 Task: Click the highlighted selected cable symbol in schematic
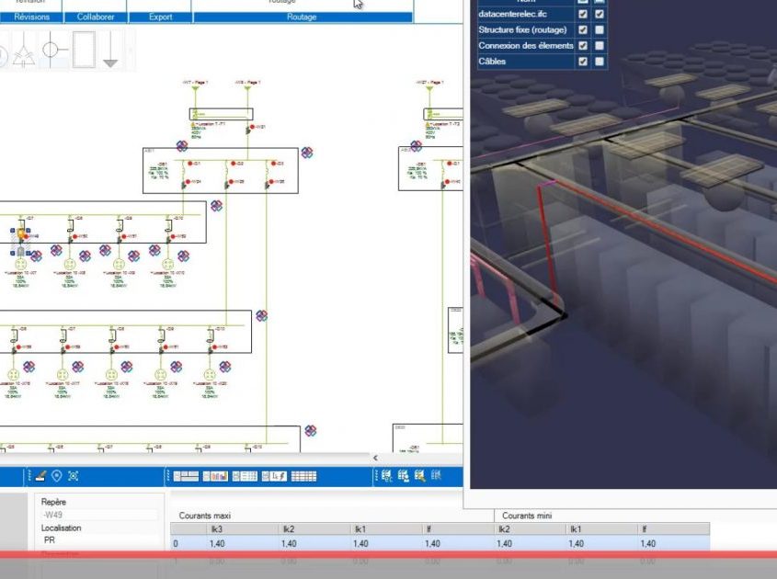click(x=21, y=242)
